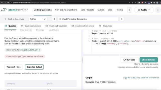161x90 pixels.
Task: Open the Python language dropdown
Action: [x=38, y=19]
